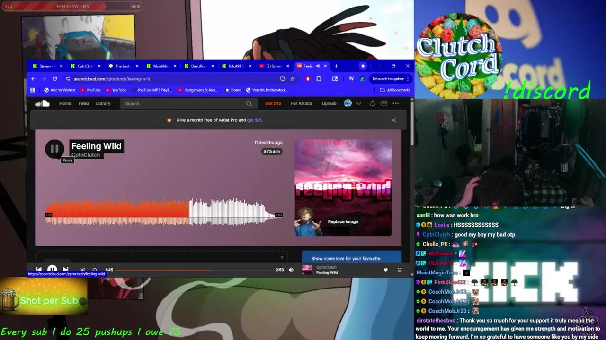Reload the browser page
This screenshot has width=606, height=340.
click(x=55, y=79)
